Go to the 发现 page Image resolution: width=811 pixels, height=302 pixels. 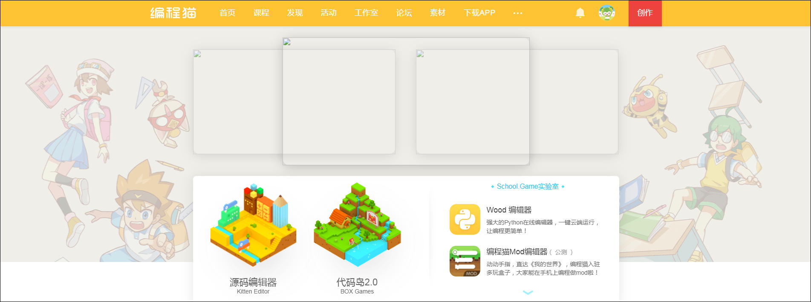point(295,13)
